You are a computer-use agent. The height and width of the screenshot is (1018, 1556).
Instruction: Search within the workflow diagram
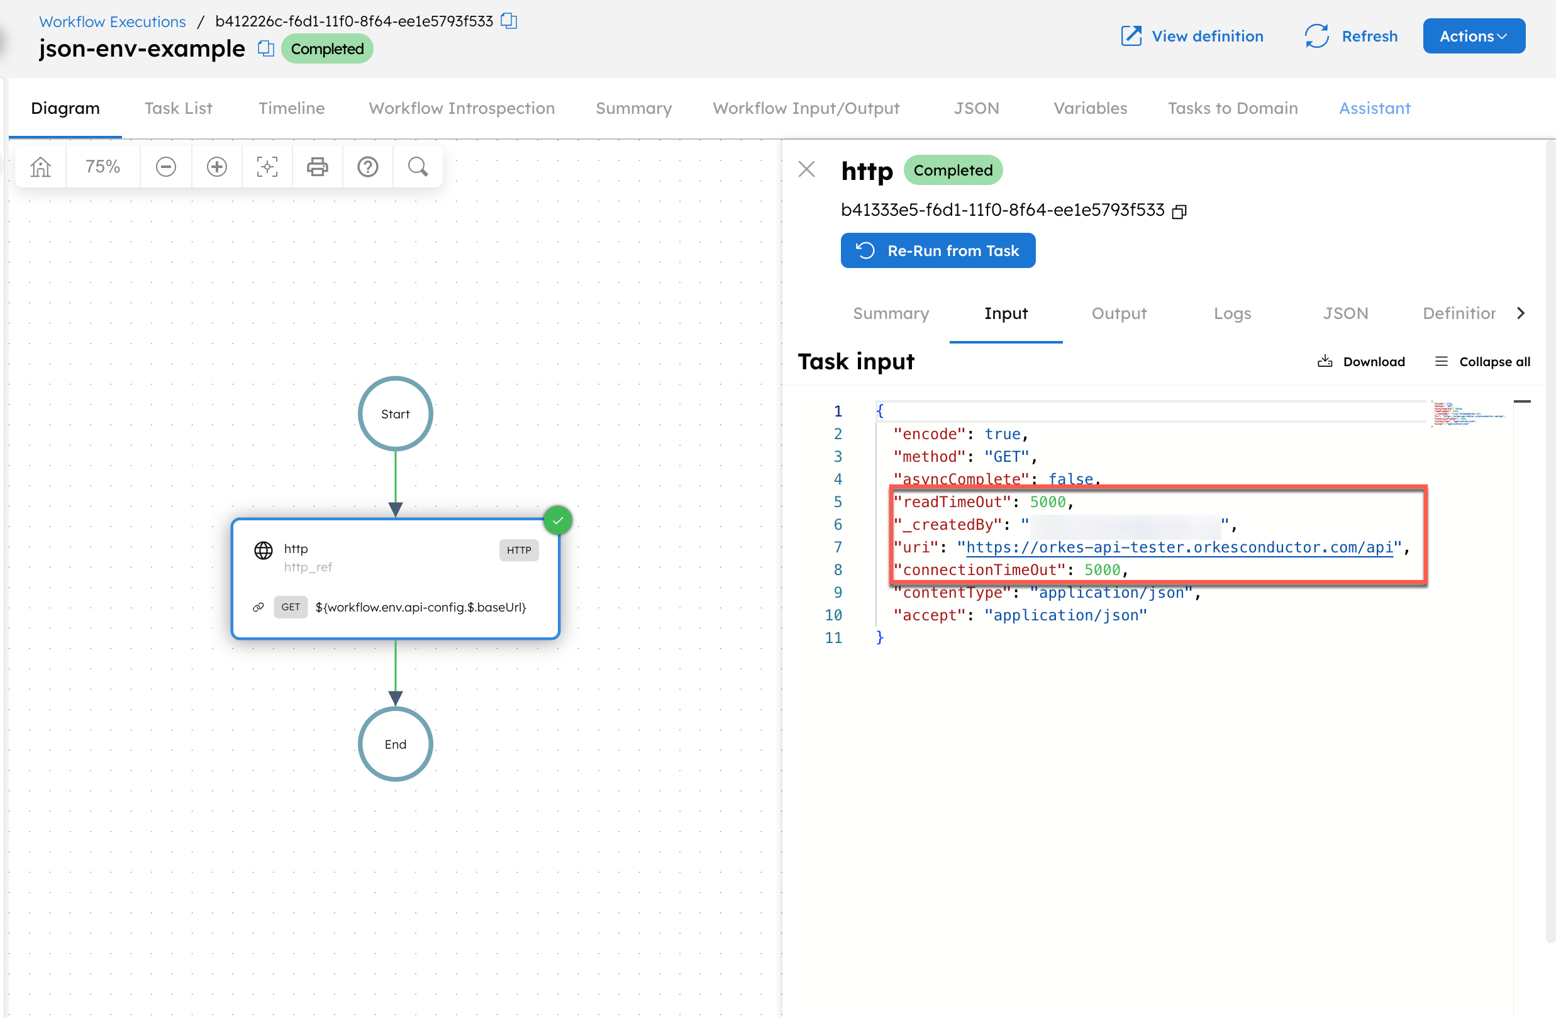[x=418, y=167]
